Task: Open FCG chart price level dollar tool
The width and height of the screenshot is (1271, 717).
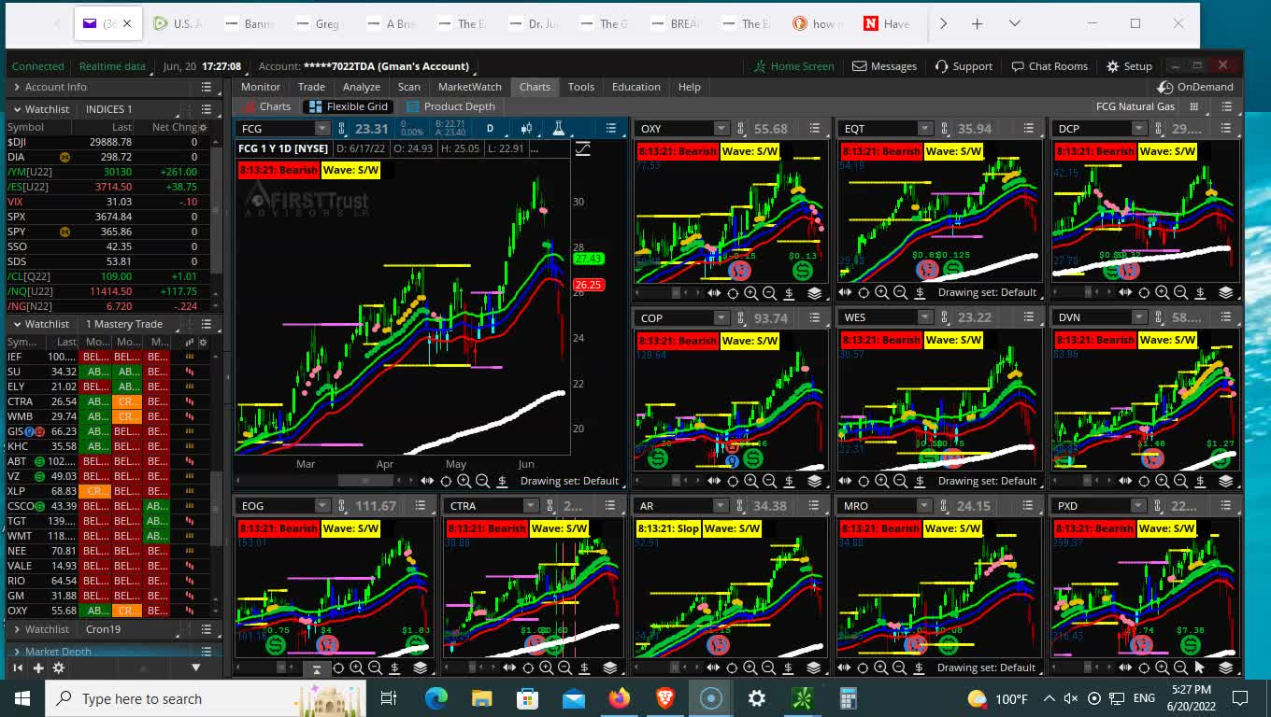Action: click(x=502, y=481)
